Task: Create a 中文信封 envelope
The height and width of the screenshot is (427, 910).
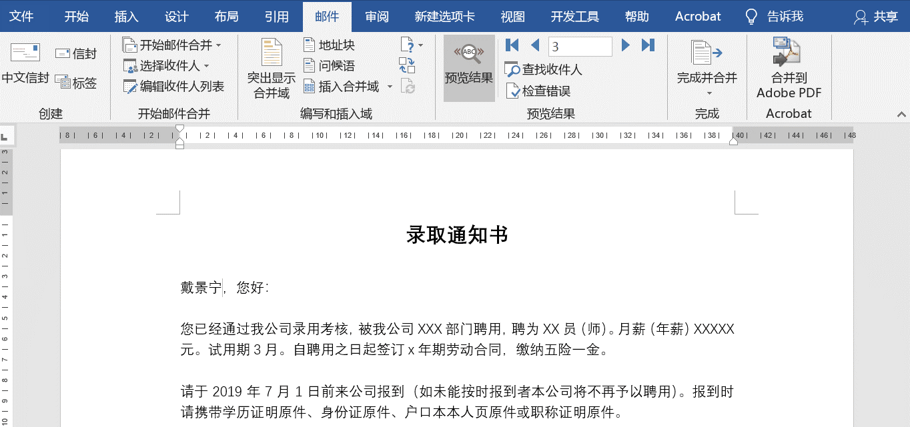Action: point(25,64)
